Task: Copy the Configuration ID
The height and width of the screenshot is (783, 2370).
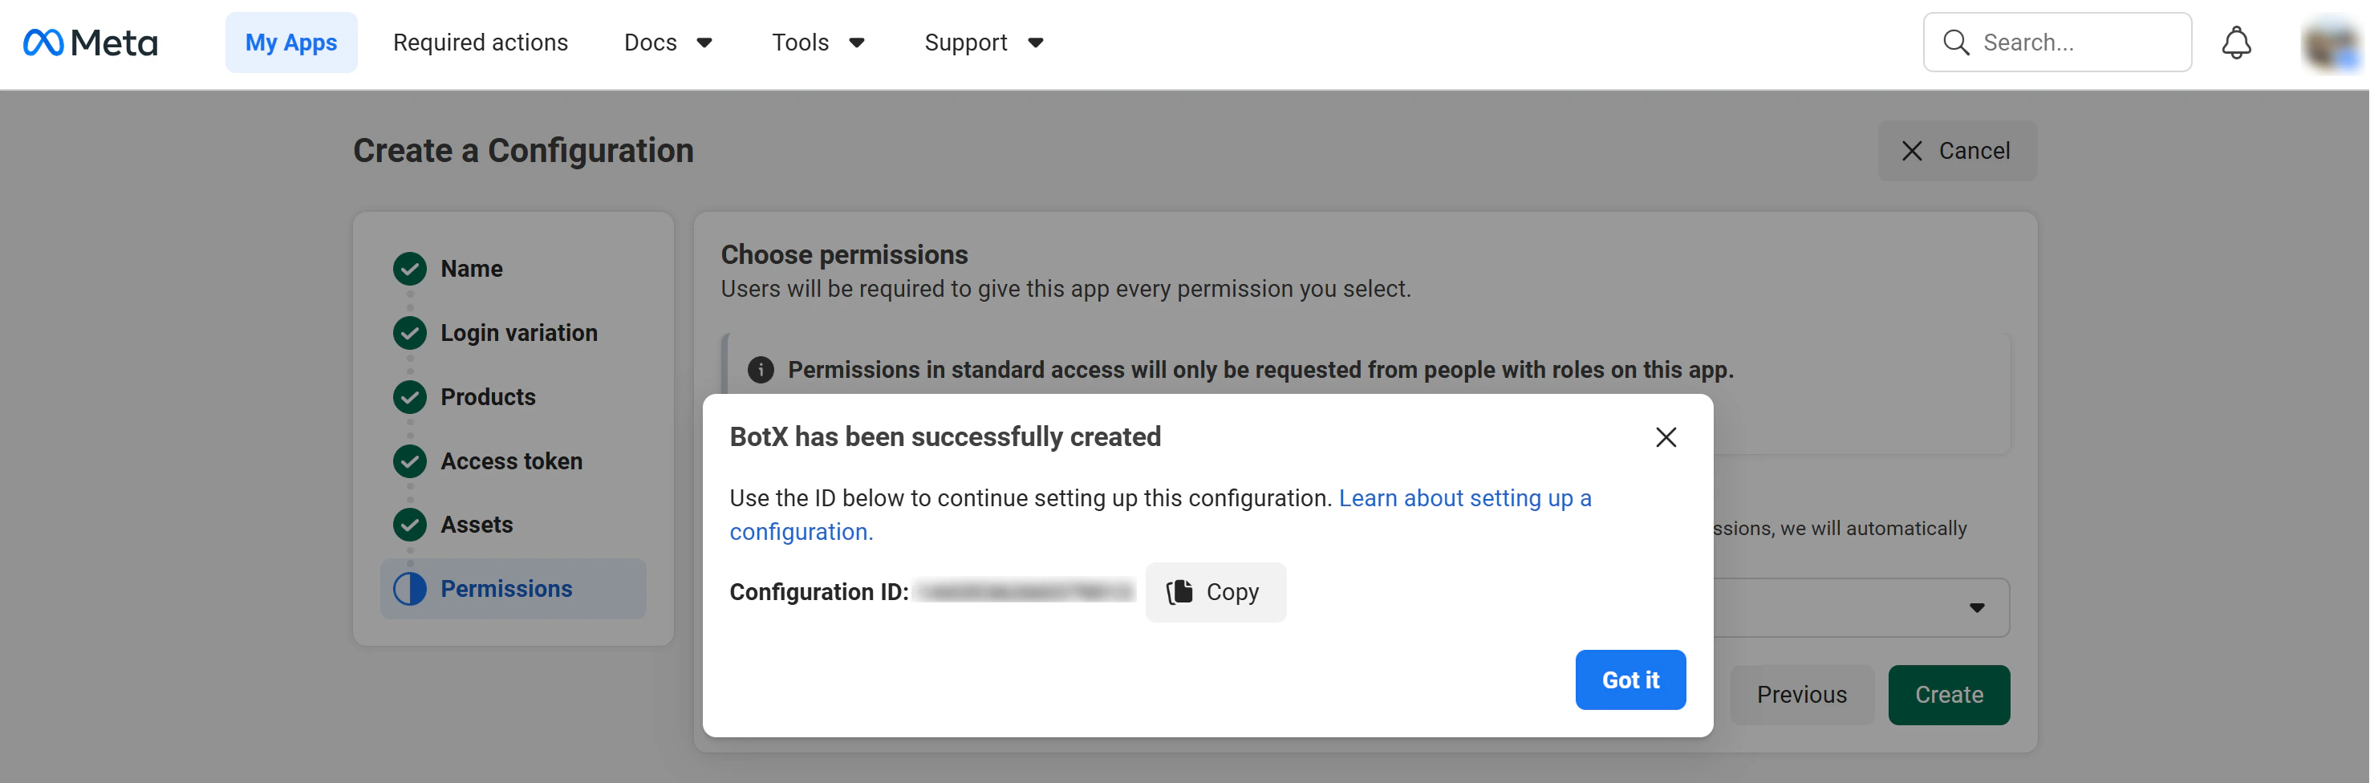Action: coord(1215,591)
